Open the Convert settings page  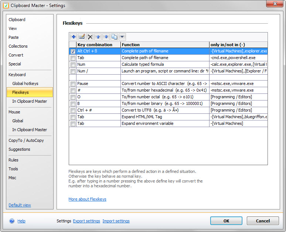(16, 55)
